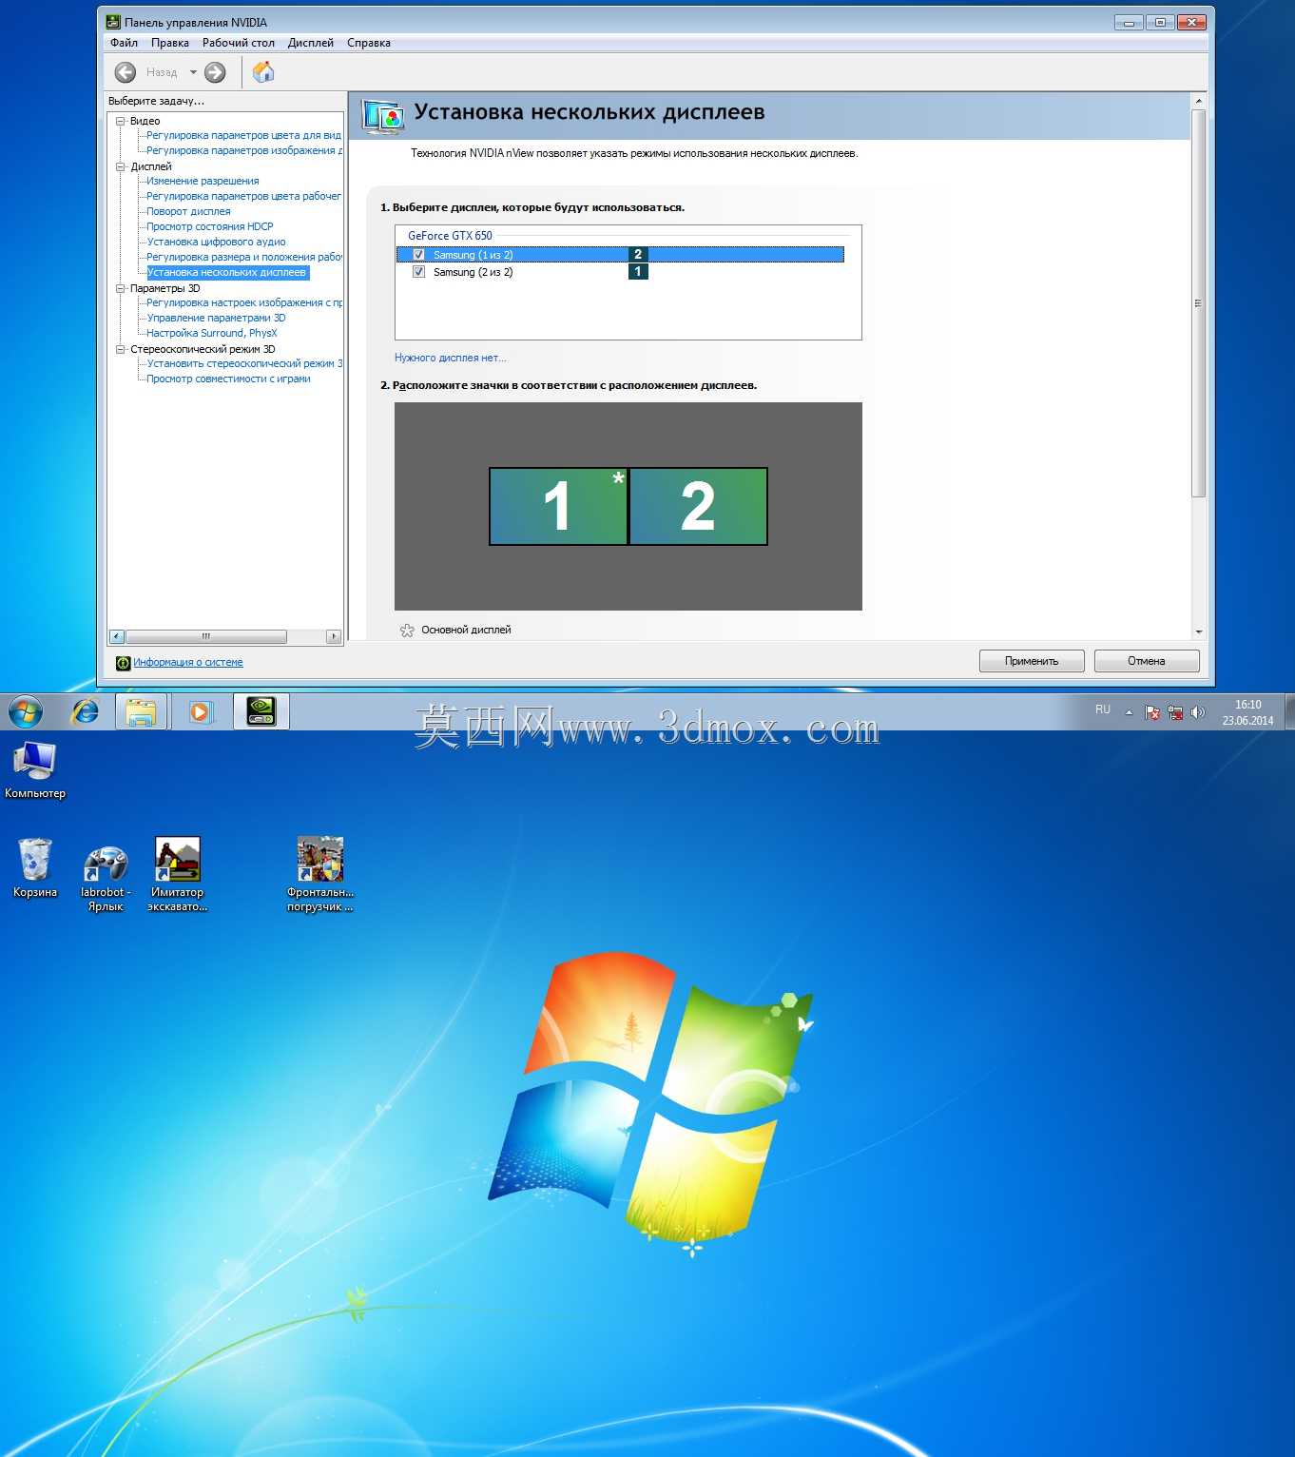Viewport: 1295px width, 1457px height.
Task: Open Просмотр состояния HDCP task
Action: [210, 226]
